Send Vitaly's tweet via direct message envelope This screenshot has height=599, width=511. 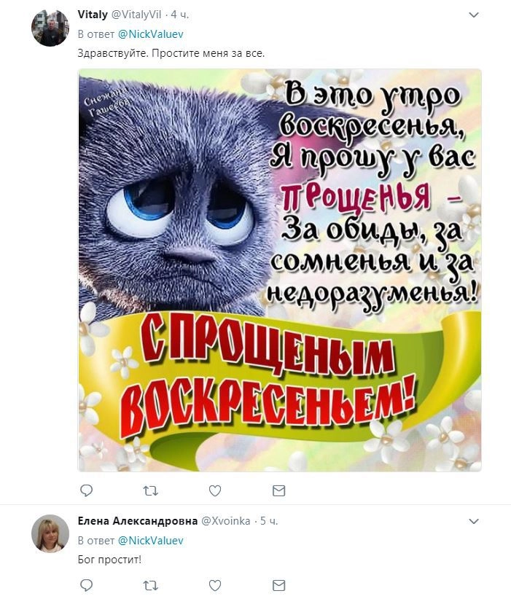(x=279, y=490)
